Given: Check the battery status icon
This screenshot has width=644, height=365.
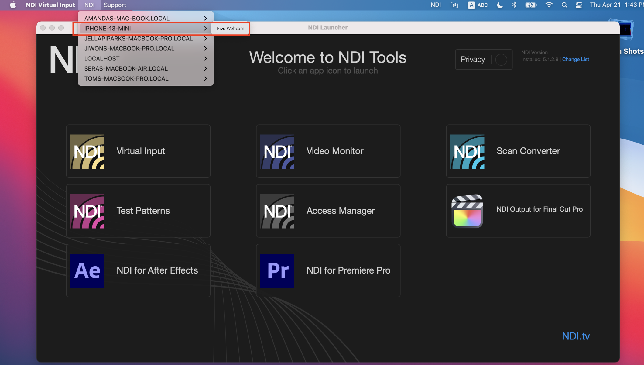Looking at the screenshot, I should click(x=531, y=5).
